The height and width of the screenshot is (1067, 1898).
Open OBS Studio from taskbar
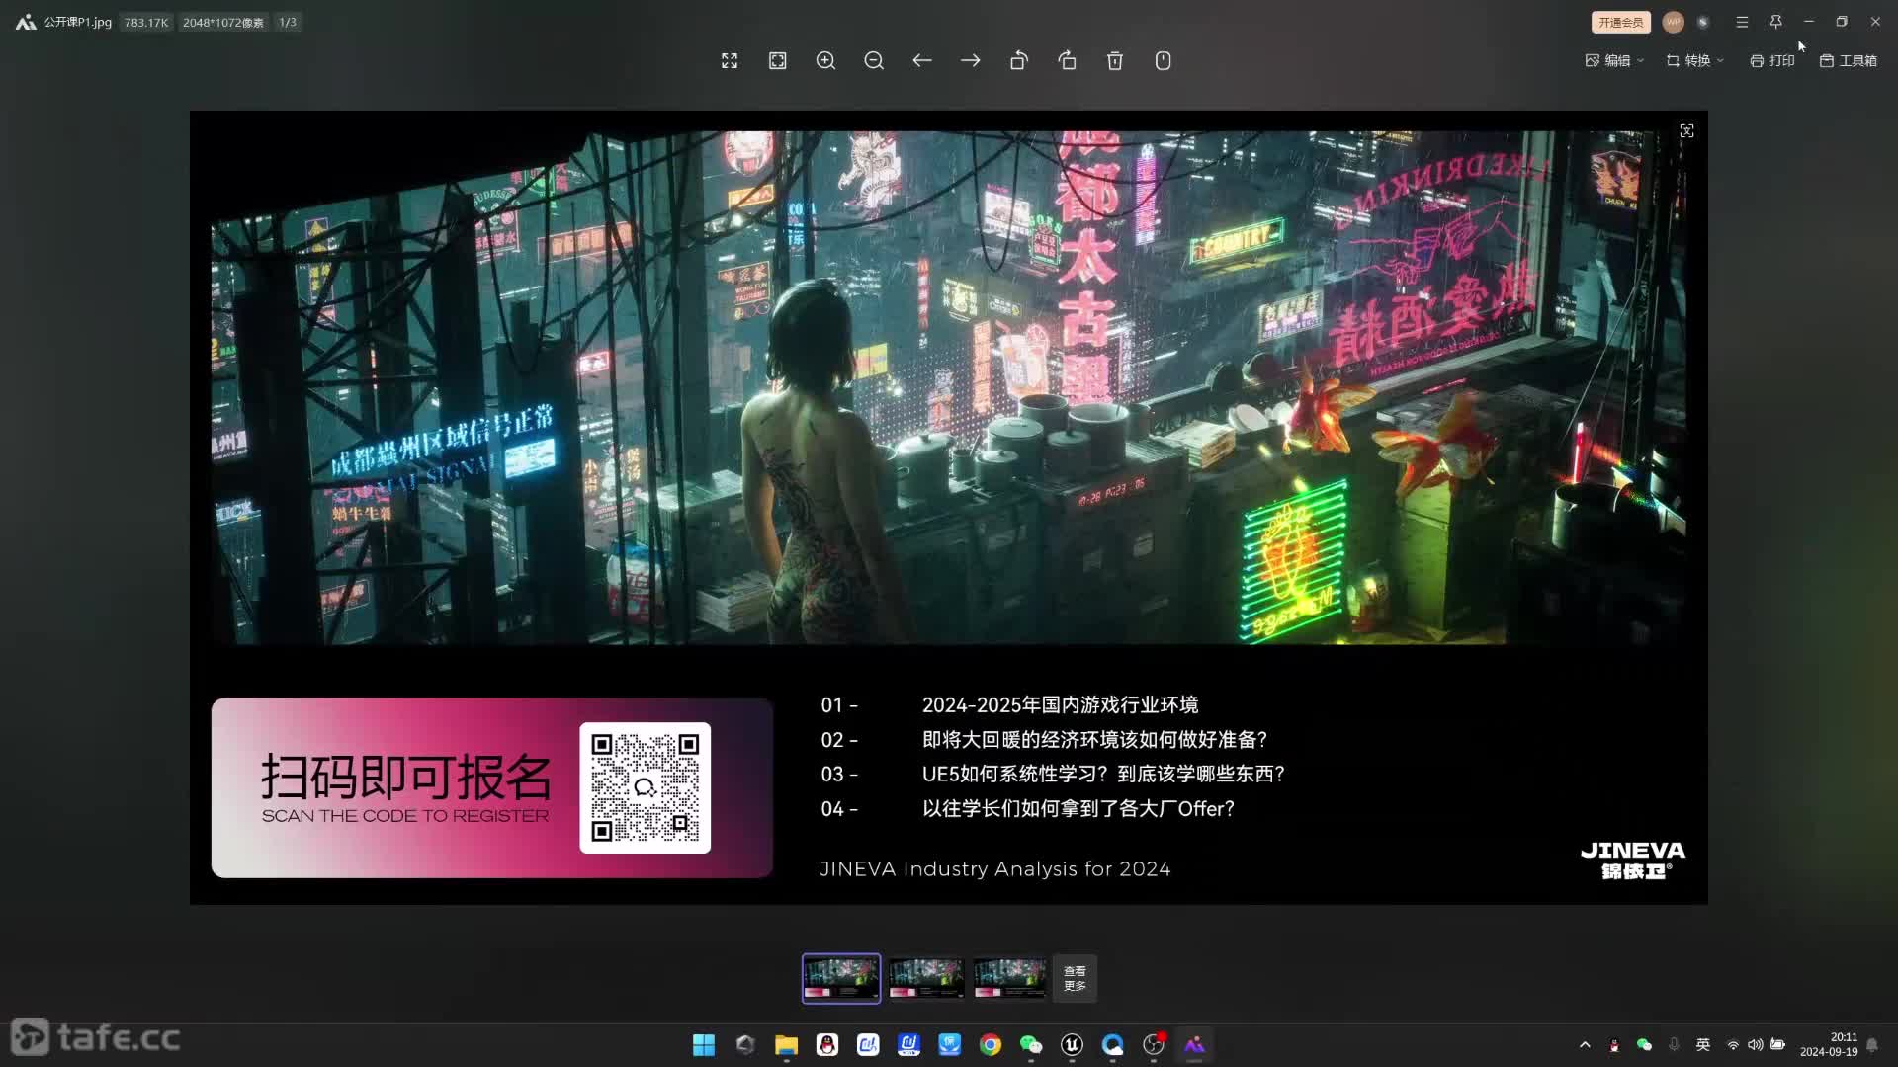click(x=1154, y=1045)
